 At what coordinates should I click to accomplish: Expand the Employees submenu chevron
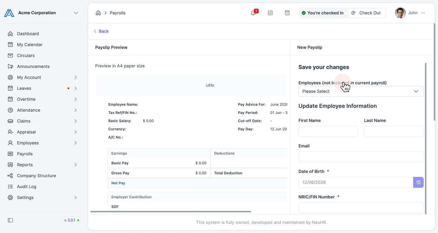[75, 143]
